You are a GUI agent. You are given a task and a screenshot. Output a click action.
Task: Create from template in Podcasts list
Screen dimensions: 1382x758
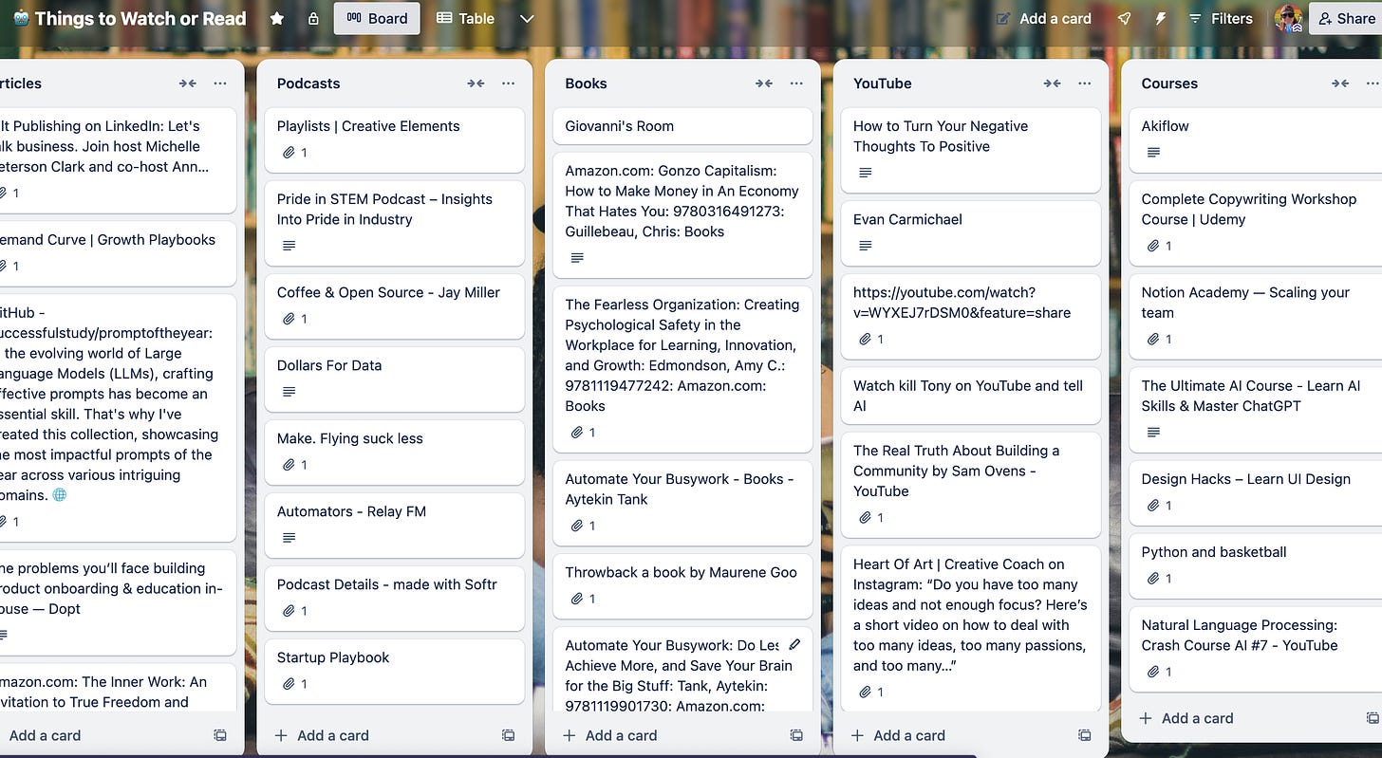(x=509, y=735)
